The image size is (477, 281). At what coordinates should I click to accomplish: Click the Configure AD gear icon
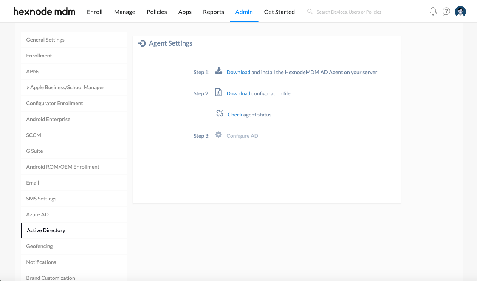218,135
